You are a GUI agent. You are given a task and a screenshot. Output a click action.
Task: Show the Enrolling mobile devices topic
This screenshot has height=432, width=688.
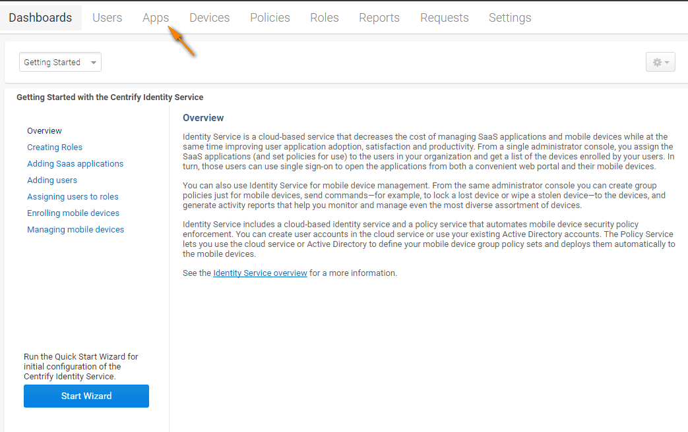click(73, 213)
